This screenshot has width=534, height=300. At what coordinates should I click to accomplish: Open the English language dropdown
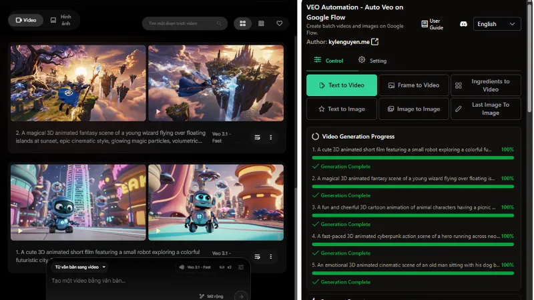click(497, 24)
